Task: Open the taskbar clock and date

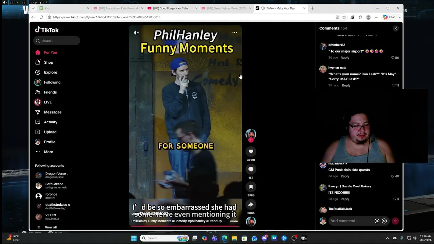Action: click(x=425, y=238)
